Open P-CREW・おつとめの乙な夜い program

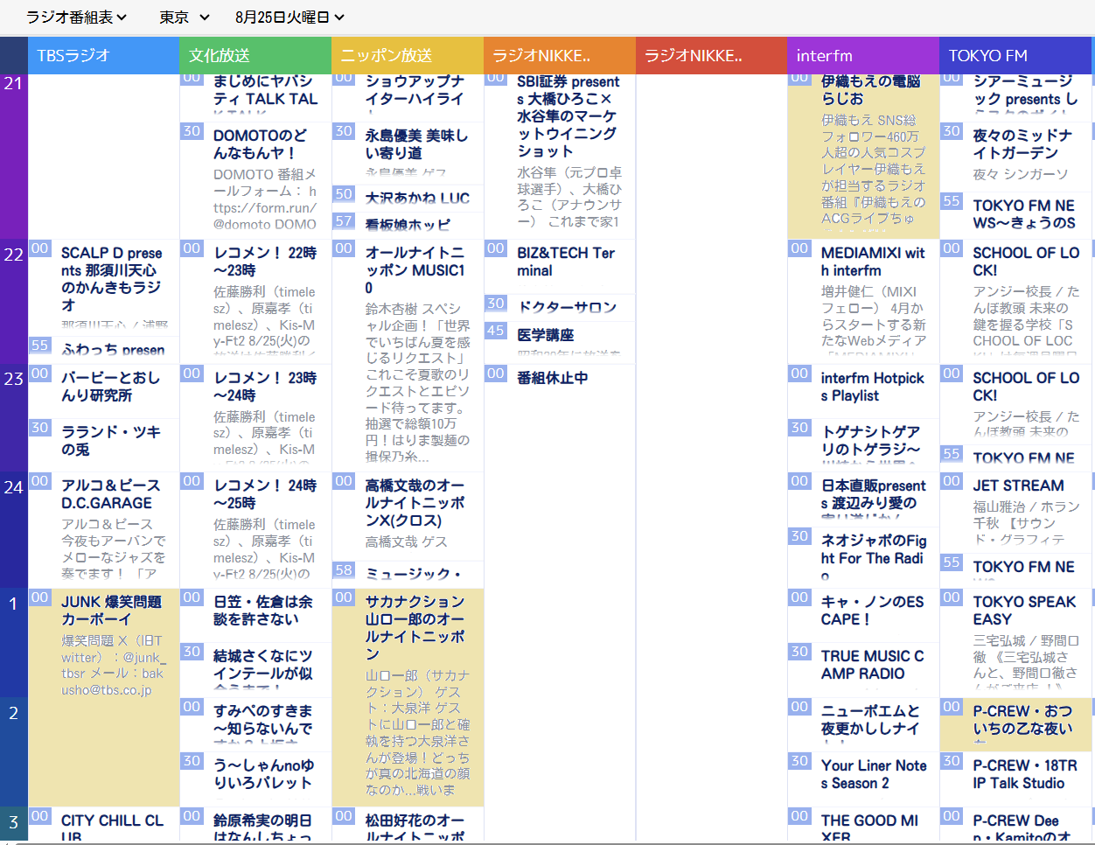pyautogui.click(x=1016, y=724)
